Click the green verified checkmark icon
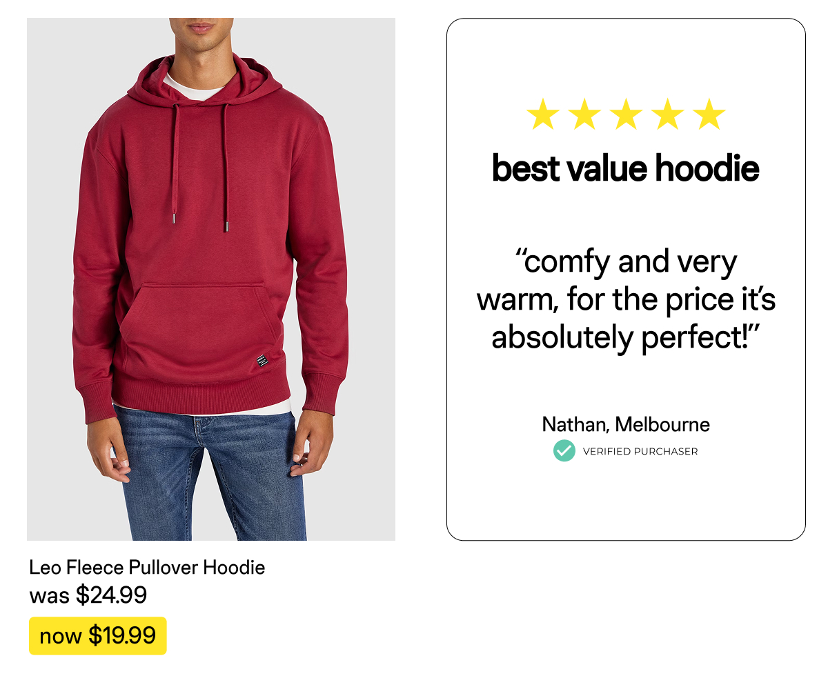 (x=564, y=451)
